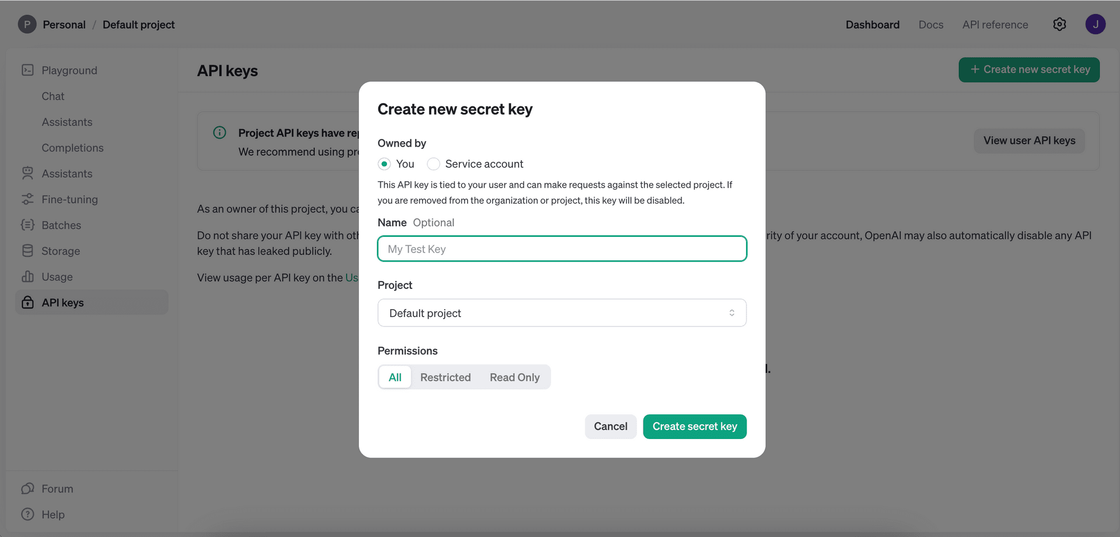This screenshot has height=537, width=1120.
Task: Select the Service account radio button
Action: click(433, 164)
